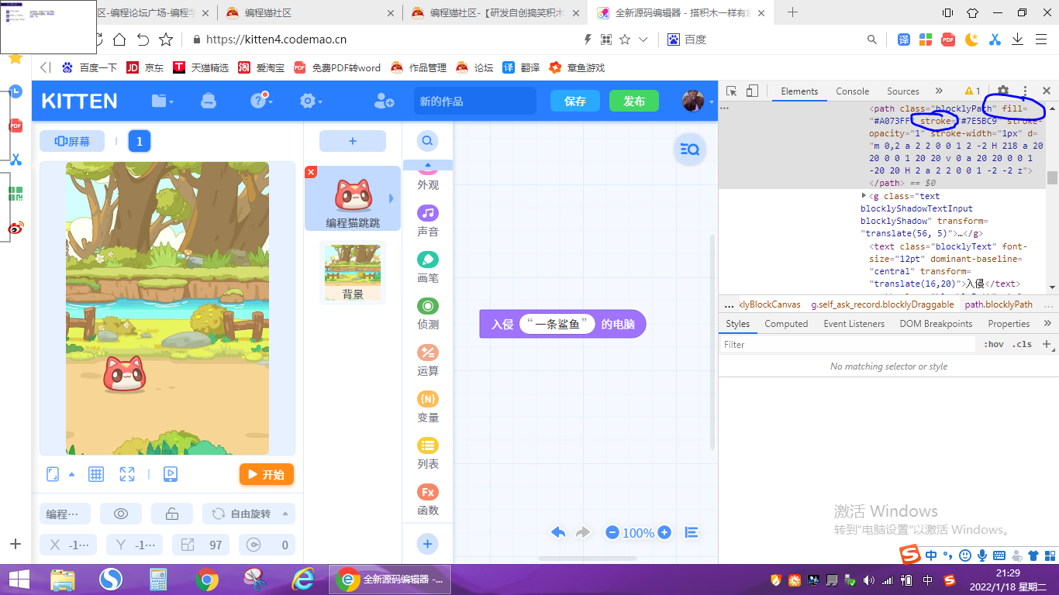
Task: Zoom out the workspace with minus
Action: click(612, 532)
